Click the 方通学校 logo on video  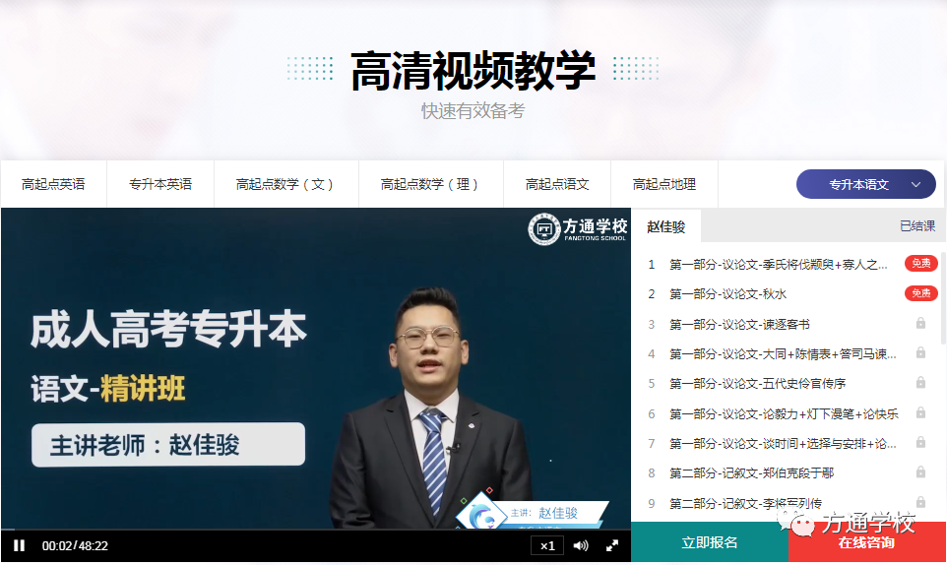pyautogui.click(x=577, y=229)
